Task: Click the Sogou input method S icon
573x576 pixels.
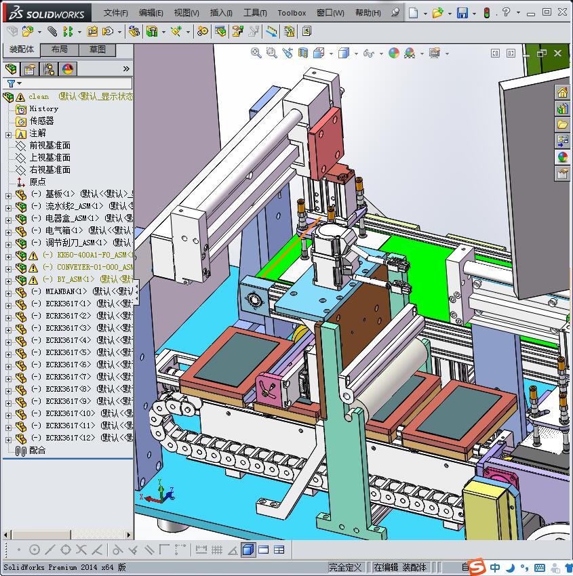Action: click(x=477, y=567)
